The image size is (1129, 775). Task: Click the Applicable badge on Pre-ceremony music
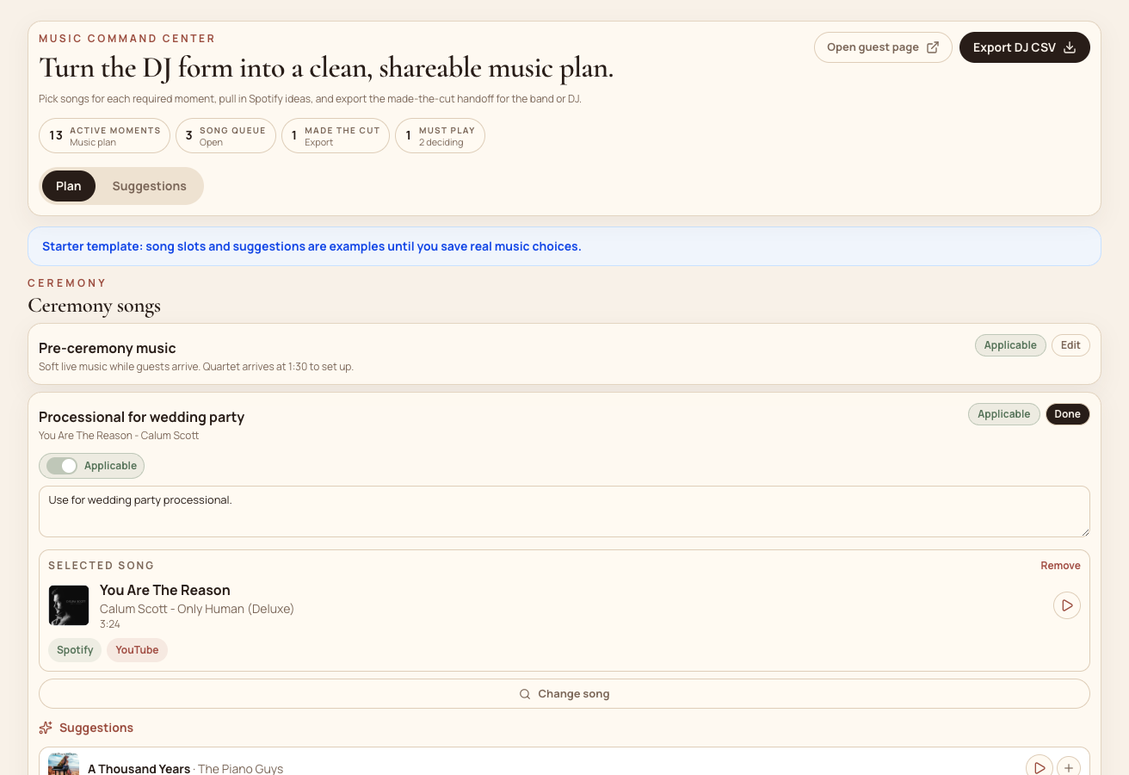1010,345
